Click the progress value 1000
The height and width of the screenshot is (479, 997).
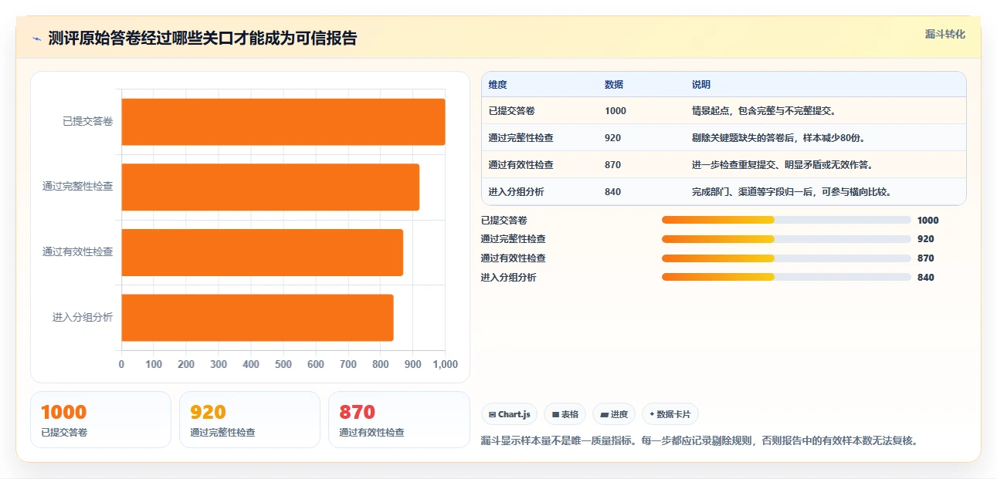click(x=928, y=221)
